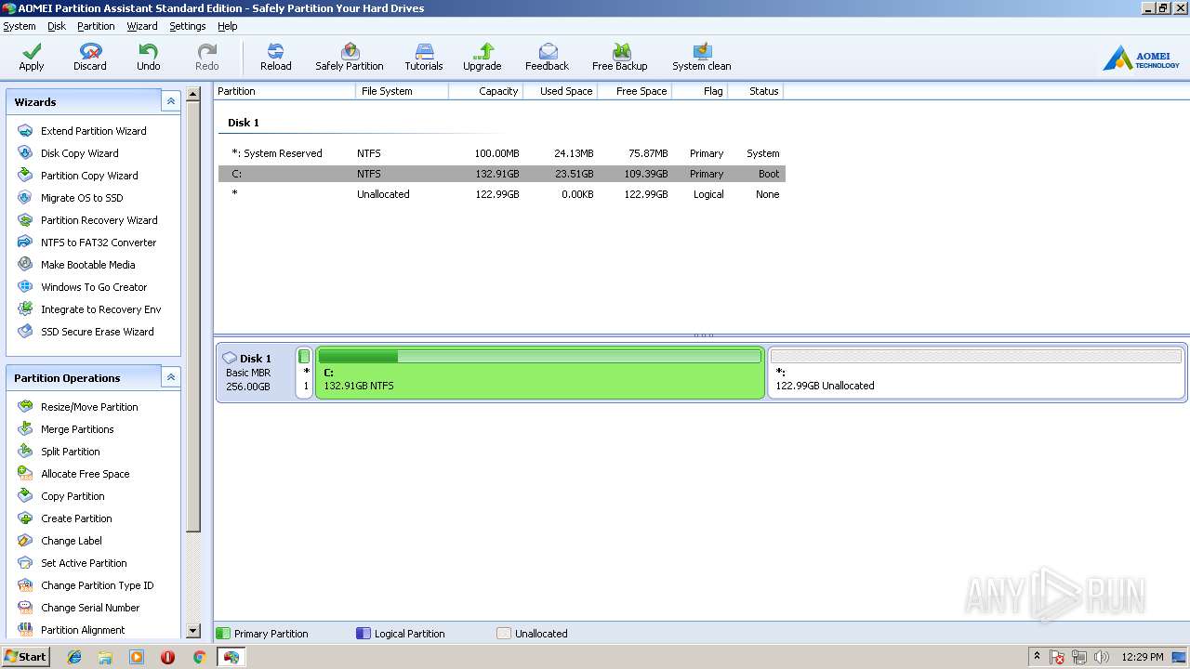Click sidebar scrollbar down arrow
The height and width of the screenshot is (669, 1190).
click(193, 630)
